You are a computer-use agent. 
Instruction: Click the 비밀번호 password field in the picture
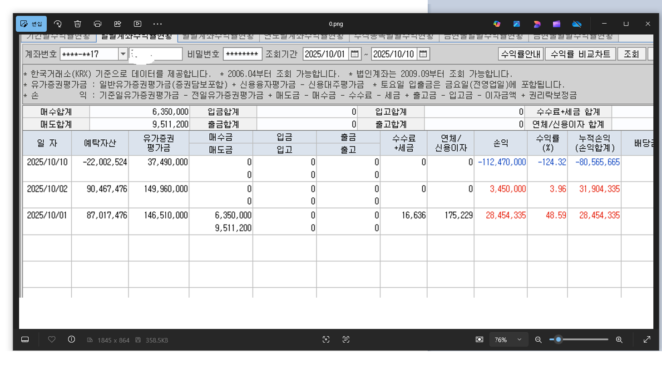(242, 54)
